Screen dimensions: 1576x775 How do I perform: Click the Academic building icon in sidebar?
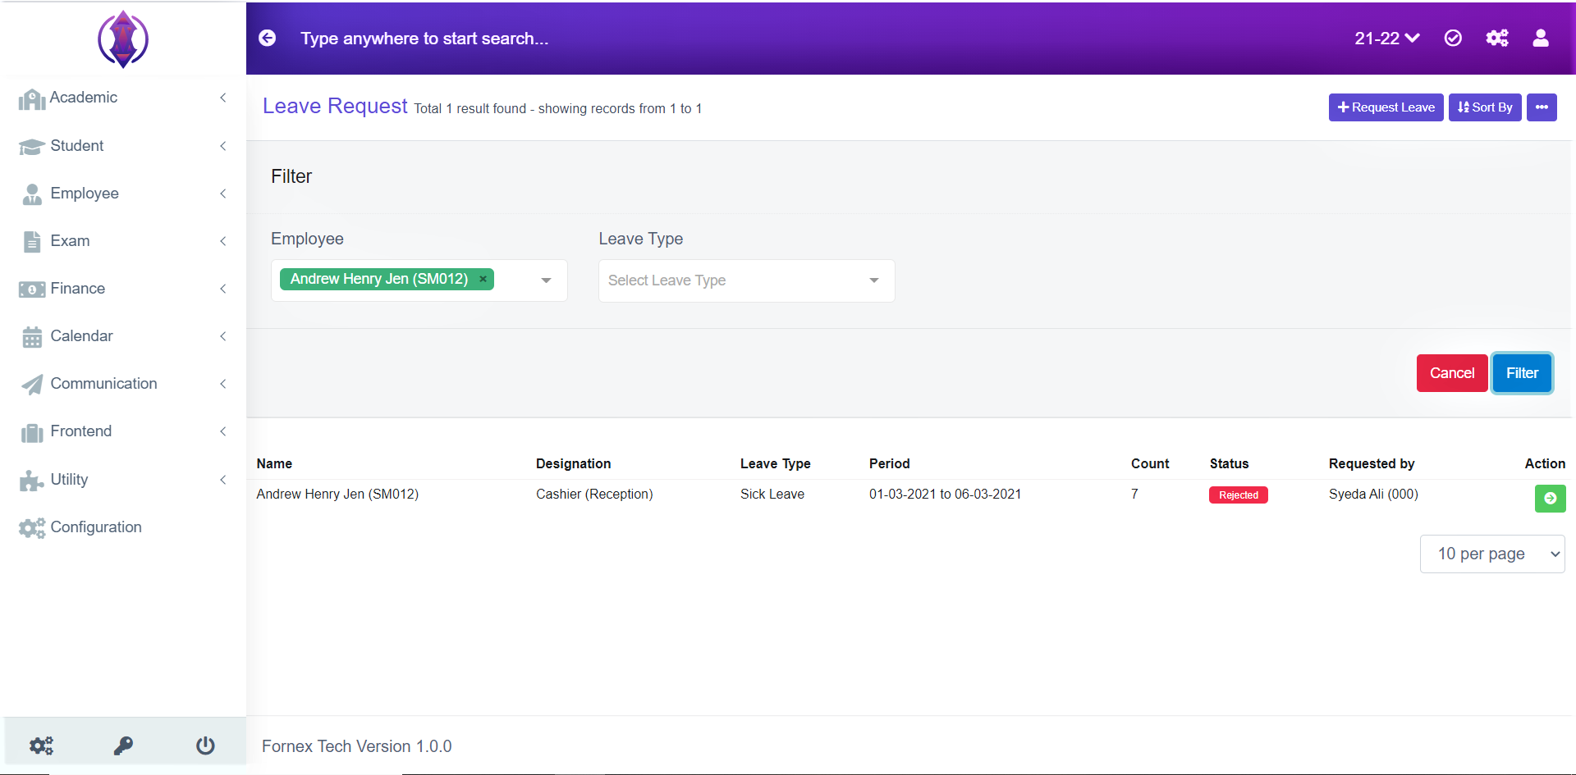32,99
